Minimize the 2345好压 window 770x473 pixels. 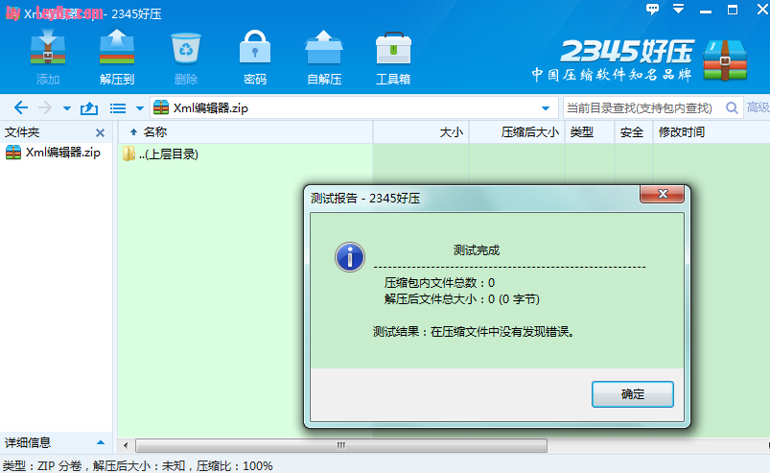click(x=706, y=10)
